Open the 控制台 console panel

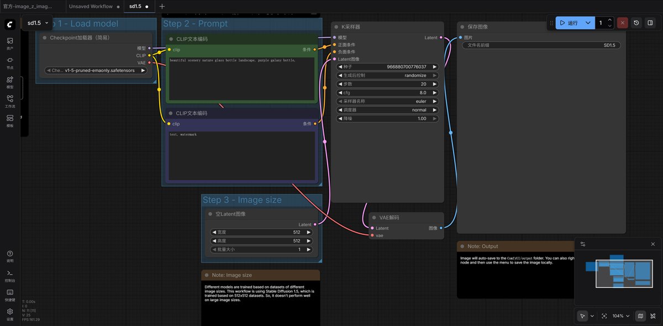point(10,276)
